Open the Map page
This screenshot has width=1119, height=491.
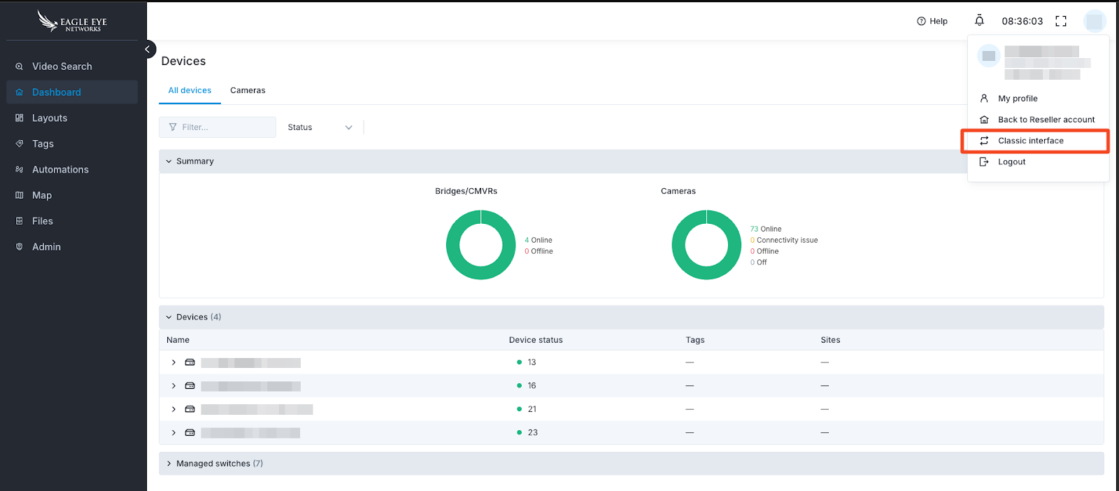(42, 195)
